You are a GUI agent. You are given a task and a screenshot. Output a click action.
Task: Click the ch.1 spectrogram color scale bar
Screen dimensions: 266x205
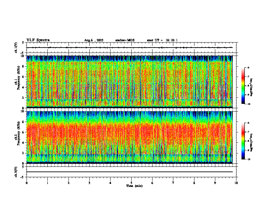click(x=243, y=86)
